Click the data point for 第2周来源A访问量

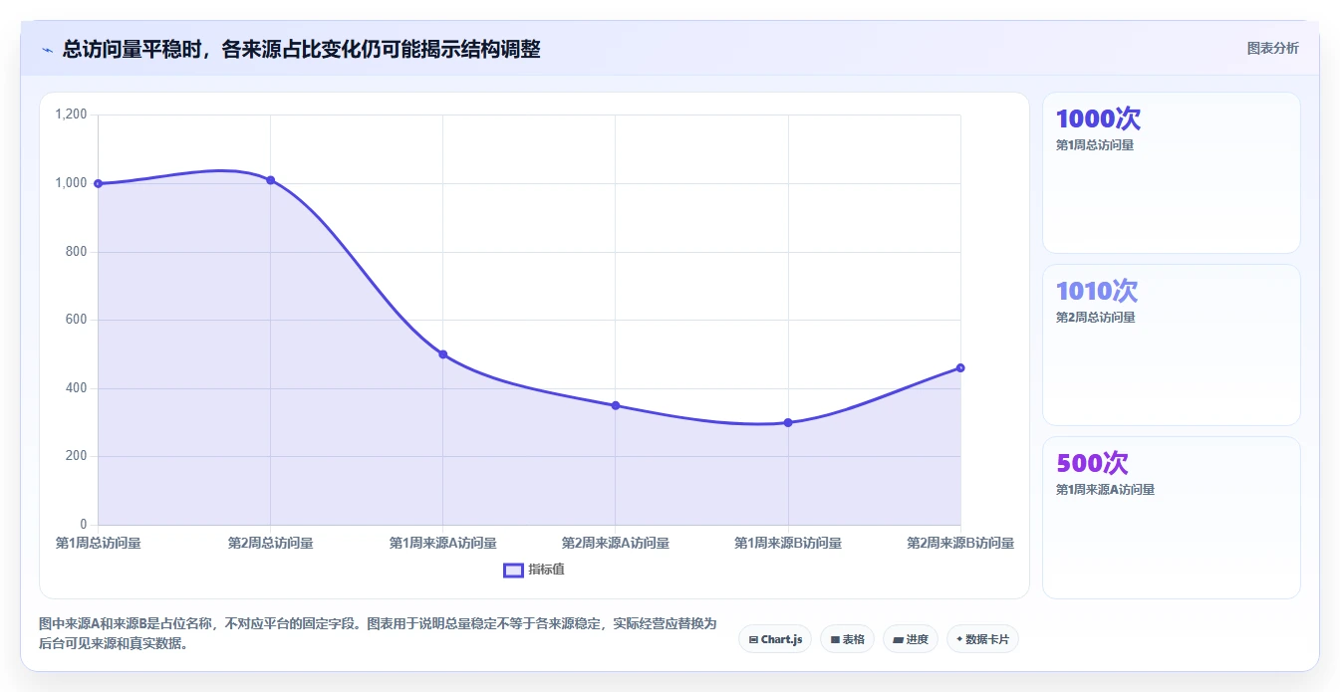point(616,405)
